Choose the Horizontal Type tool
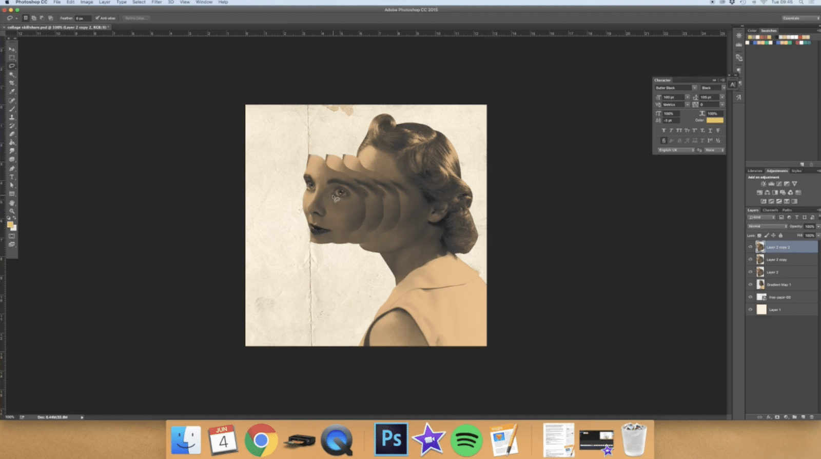Screen dimensions: 821x459 pyautogui.click(x=12, y=177)
